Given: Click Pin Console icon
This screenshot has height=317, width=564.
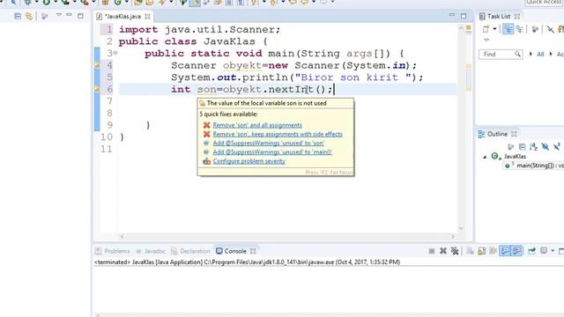Looking at the screenshot, I should (x=532, y=251).
